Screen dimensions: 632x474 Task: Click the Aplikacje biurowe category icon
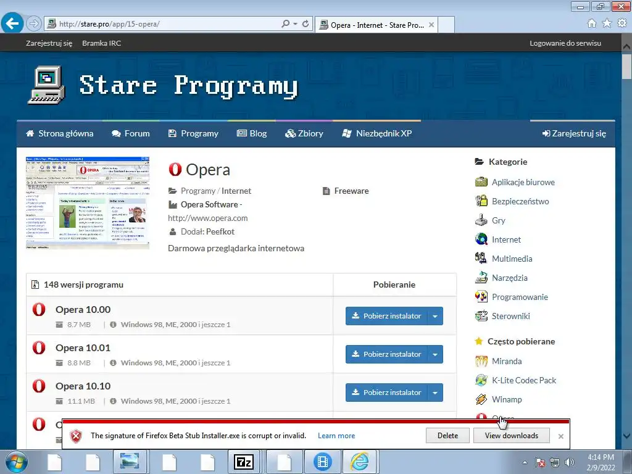point(481,182)
